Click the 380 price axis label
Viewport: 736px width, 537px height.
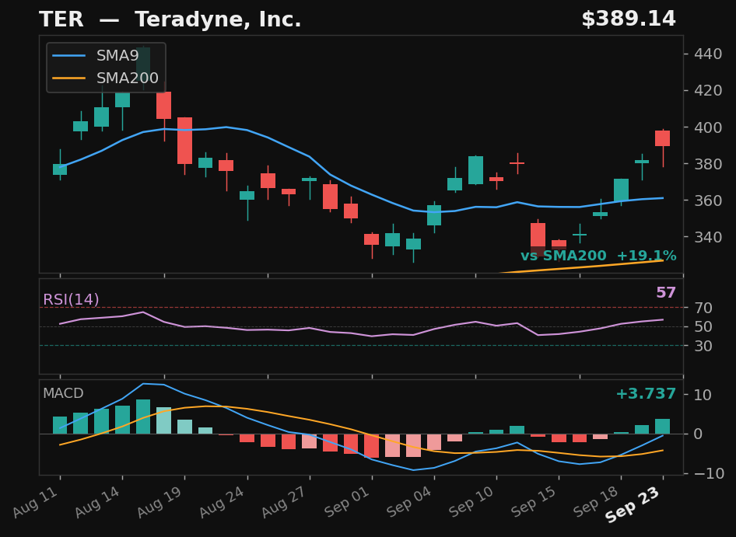tap(708, 164)
